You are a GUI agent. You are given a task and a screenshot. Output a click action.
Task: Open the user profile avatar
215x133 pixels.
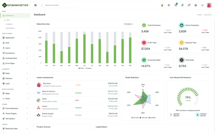209,5
